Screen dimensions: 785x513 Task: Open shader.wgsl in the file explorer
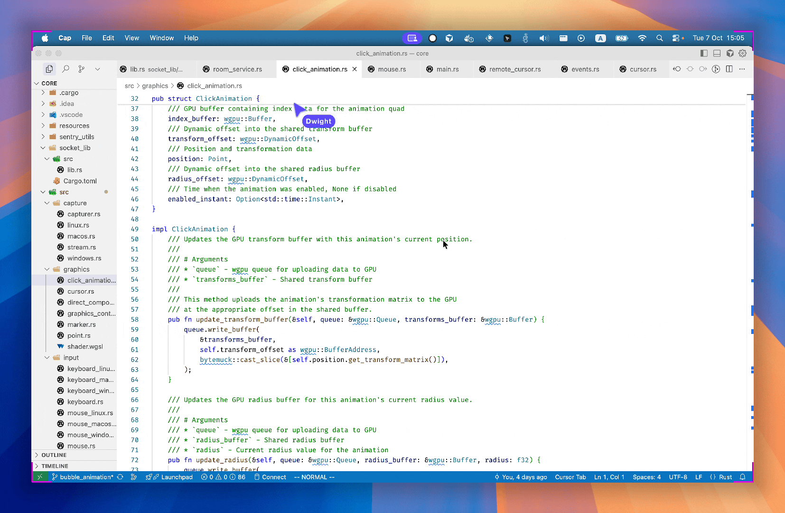pyautogui.click(x=85, y=347)
